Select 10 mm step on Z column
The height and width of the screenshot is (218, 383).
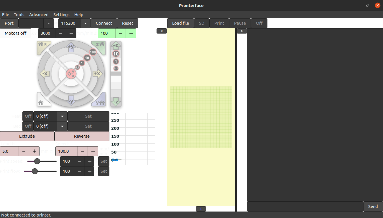tap(116, 54)
